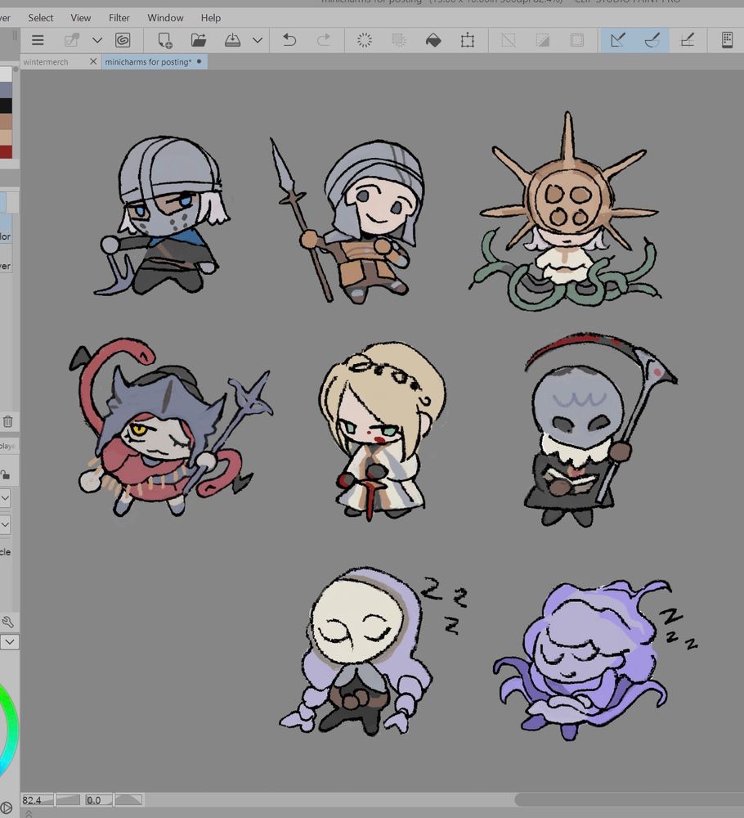Open the hamburger menu in the command bar
The image size is (744, 818).
coord(38,40)
